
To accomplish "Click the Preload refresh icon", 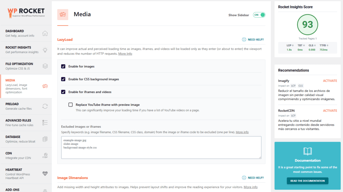I will tap(45, 106).
